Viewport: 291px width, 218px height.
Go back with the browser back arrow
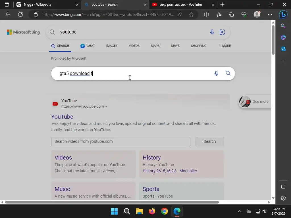[x=8, y=14]
